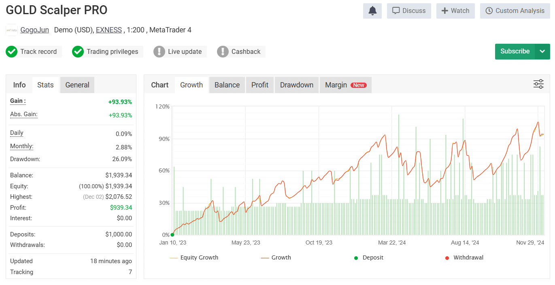Click the Cashback exclamation icon
This screenshot has height=285, width=555.
pos(223,52)
